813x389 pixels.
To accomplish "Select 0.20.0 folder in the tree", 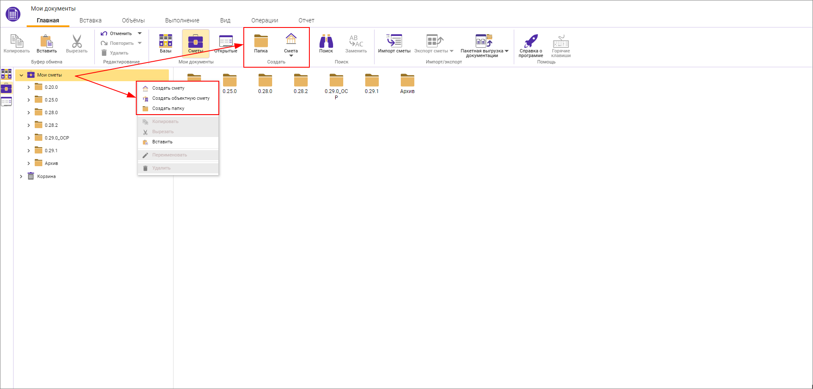I will tap(51, 87).
